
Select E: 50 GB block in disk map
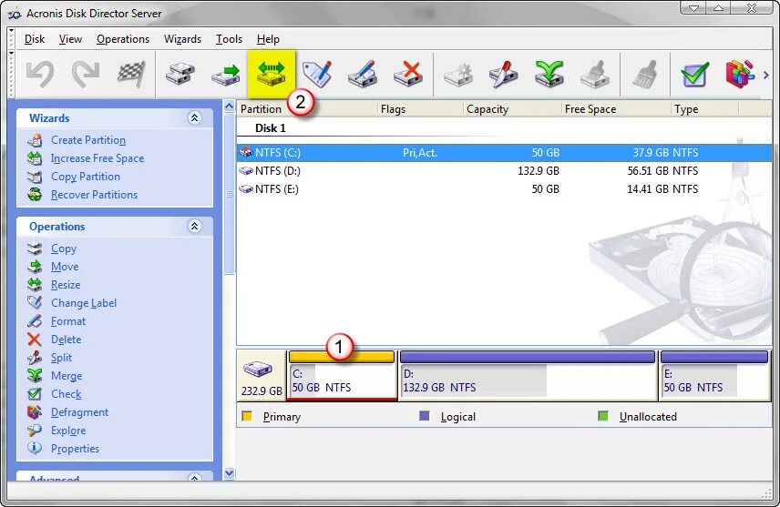point(714,376)
